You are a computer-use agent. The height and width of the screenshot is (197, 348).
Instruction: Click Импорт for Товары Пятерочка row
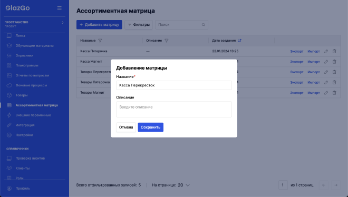pos(314,82)
